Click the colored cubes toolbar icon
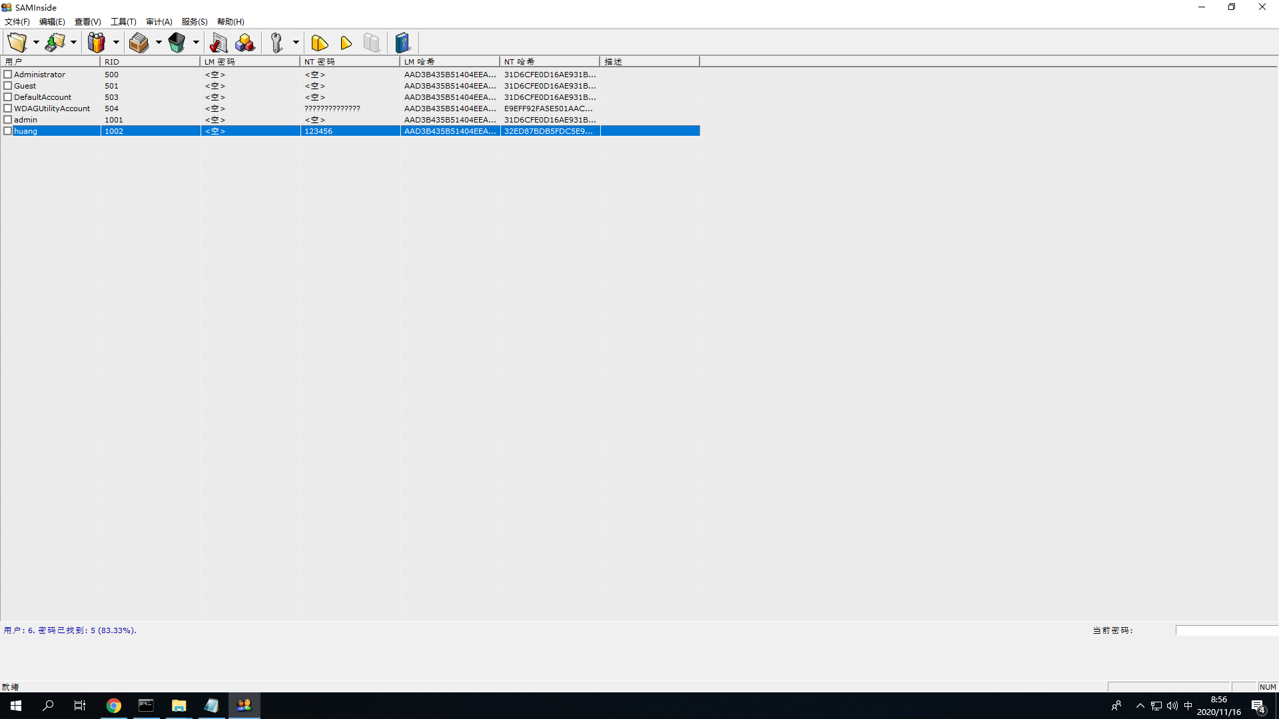Screen dimensions: 1279x719 tap(244, 43)
